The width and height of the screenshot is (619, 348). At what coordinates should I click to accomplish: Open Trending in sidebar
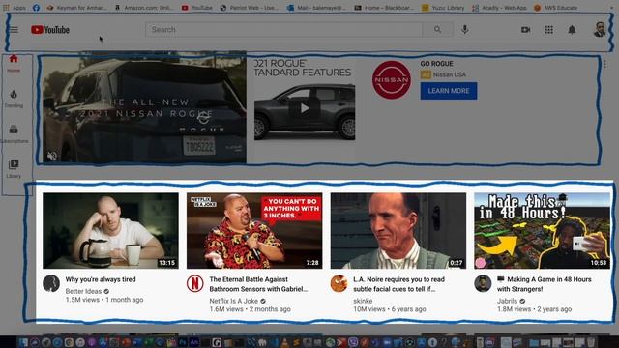[14, 99]
